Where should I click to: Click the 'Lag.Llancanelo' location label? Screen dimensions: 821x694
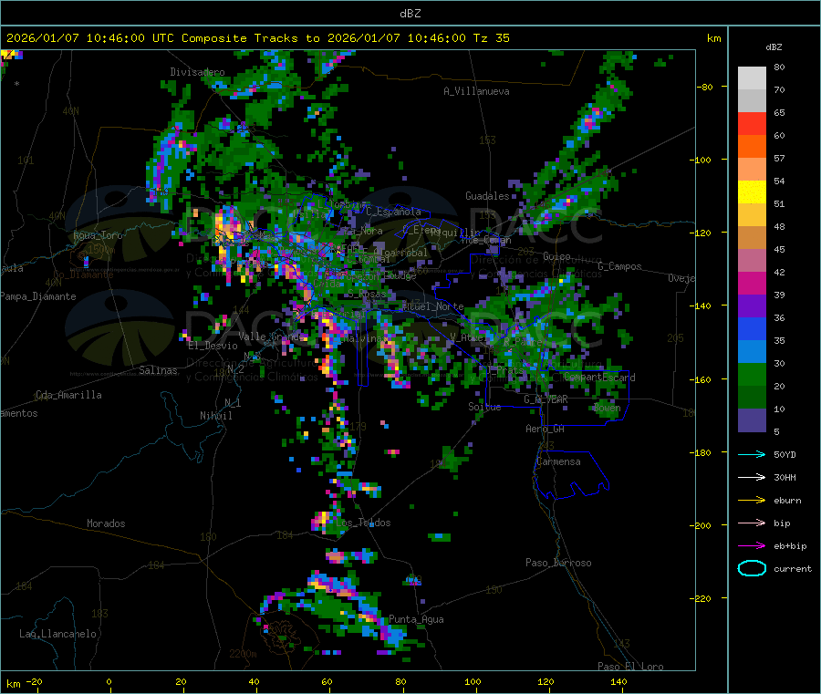[57, 634]
